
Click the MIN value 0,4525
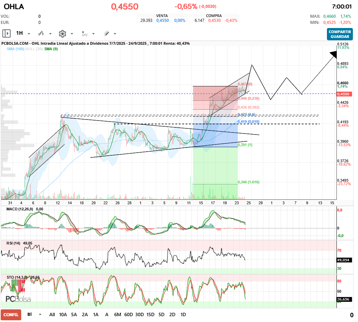[x=329, y=22]
